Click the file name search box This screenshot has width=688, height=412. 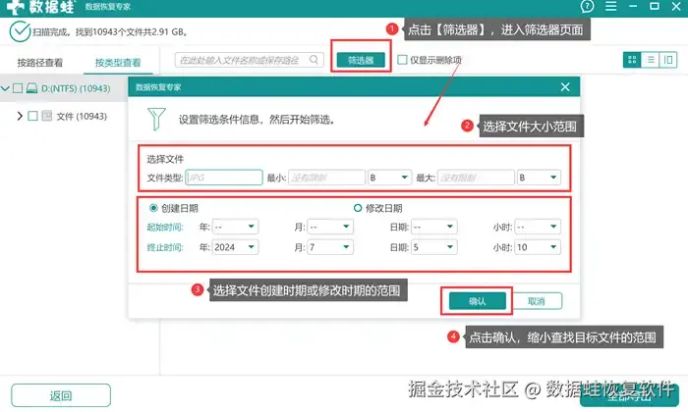pyautogui.click(x=250, y=60)
